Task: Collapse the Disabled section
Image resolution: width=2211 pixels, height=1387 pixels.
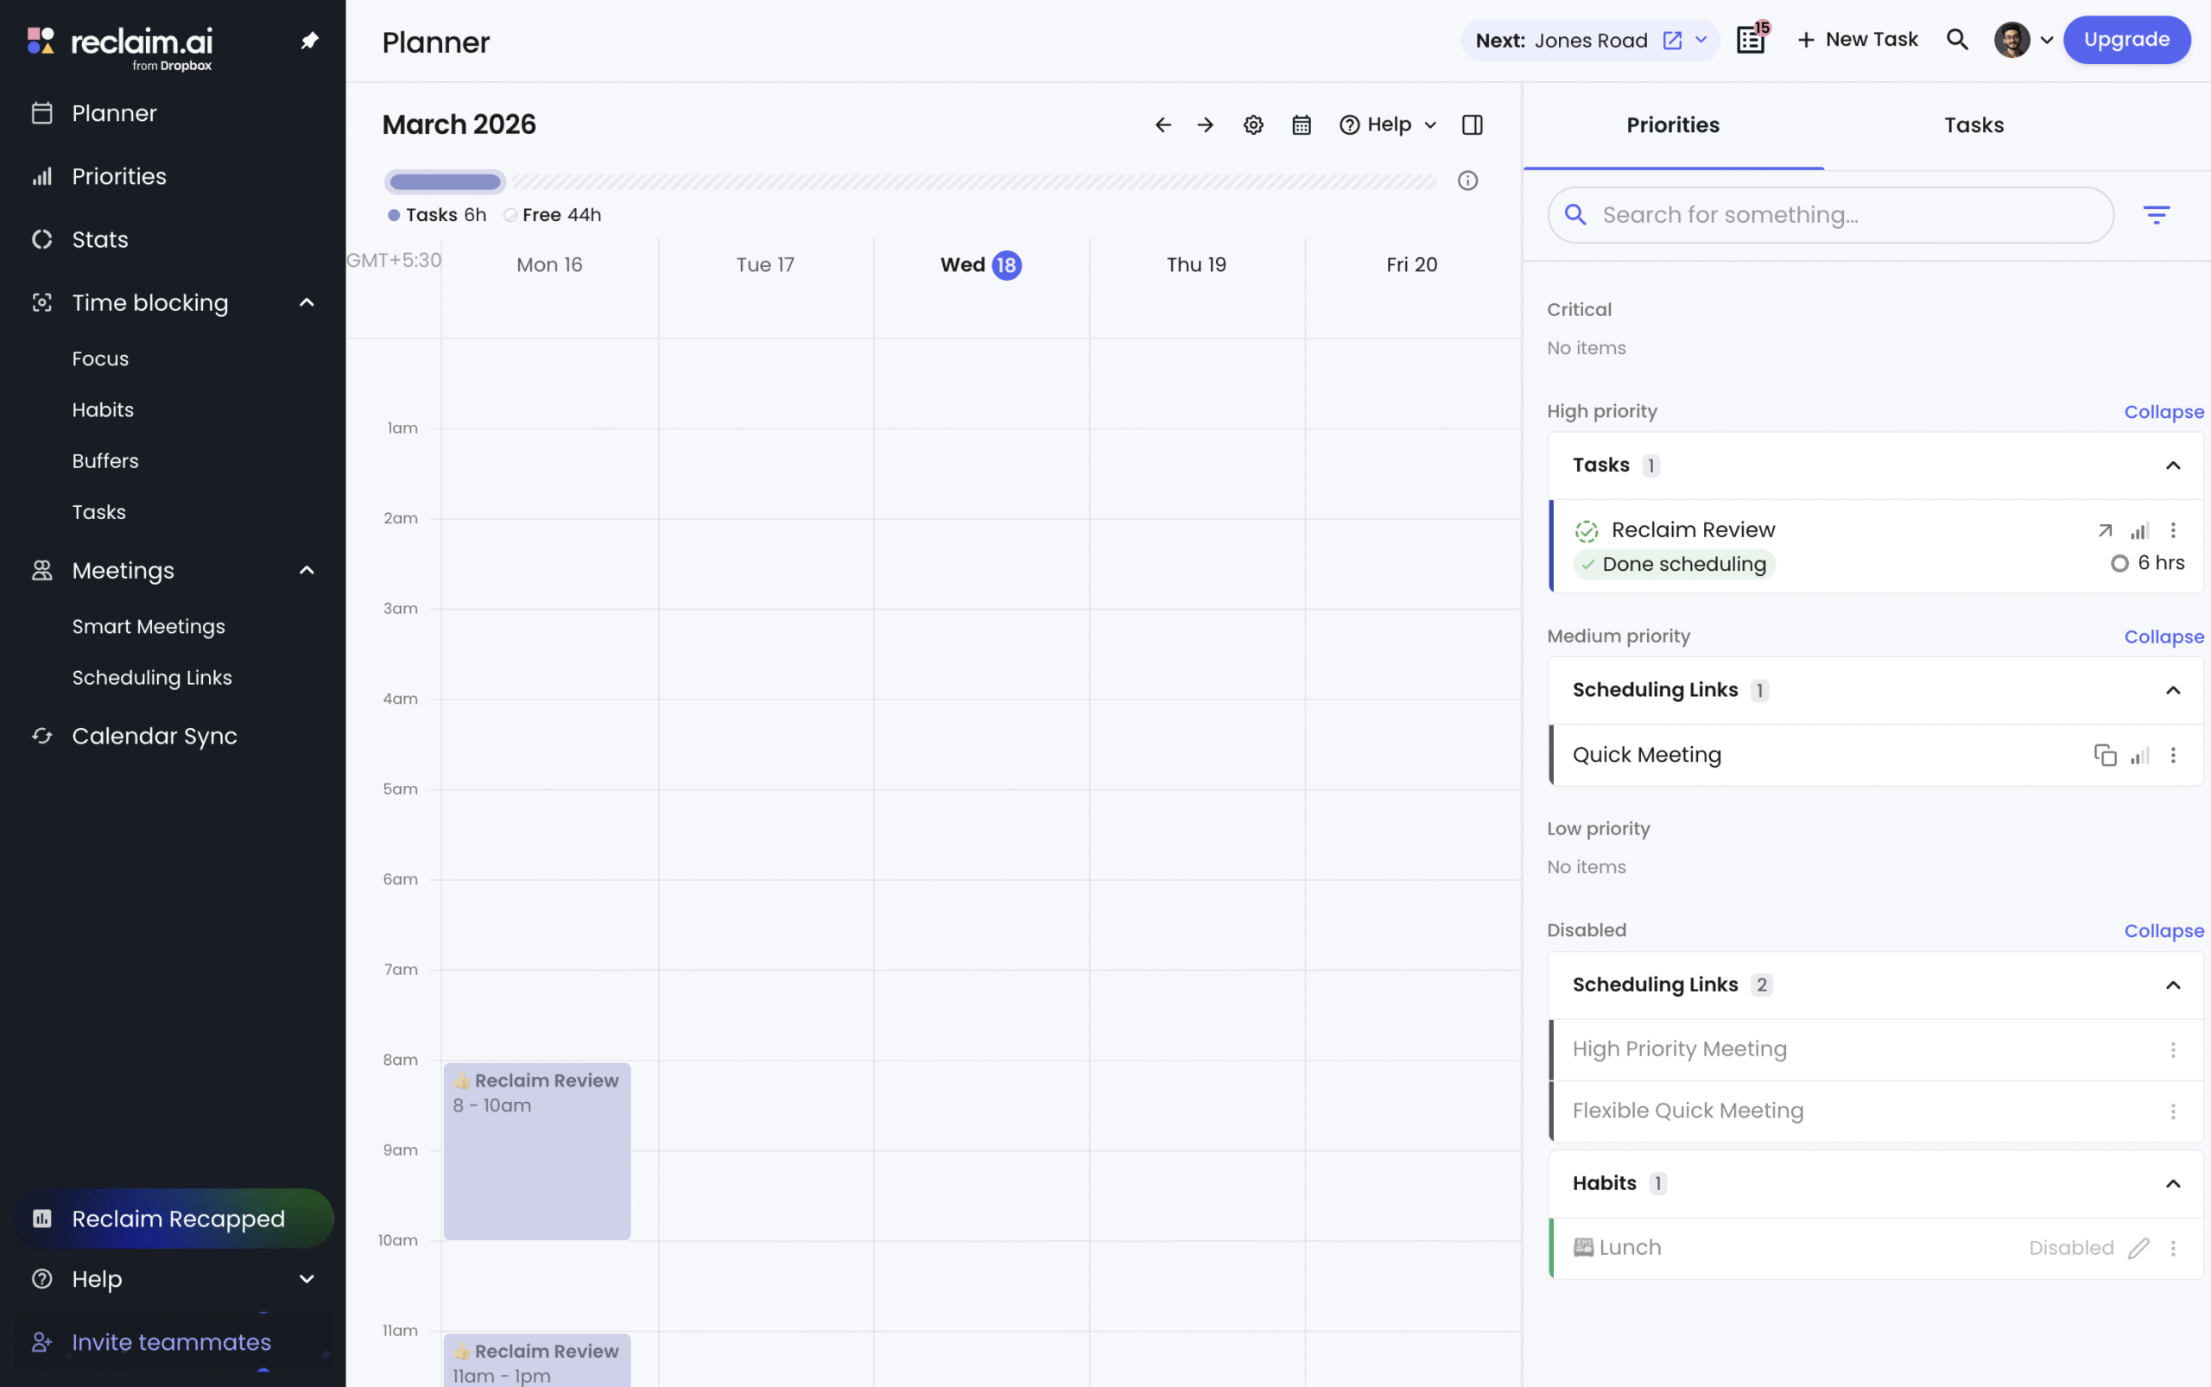Action: tap(2164, 931)
